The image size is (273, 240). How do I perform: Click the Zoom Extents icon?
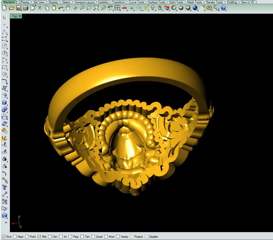click(x=96, y=8)
